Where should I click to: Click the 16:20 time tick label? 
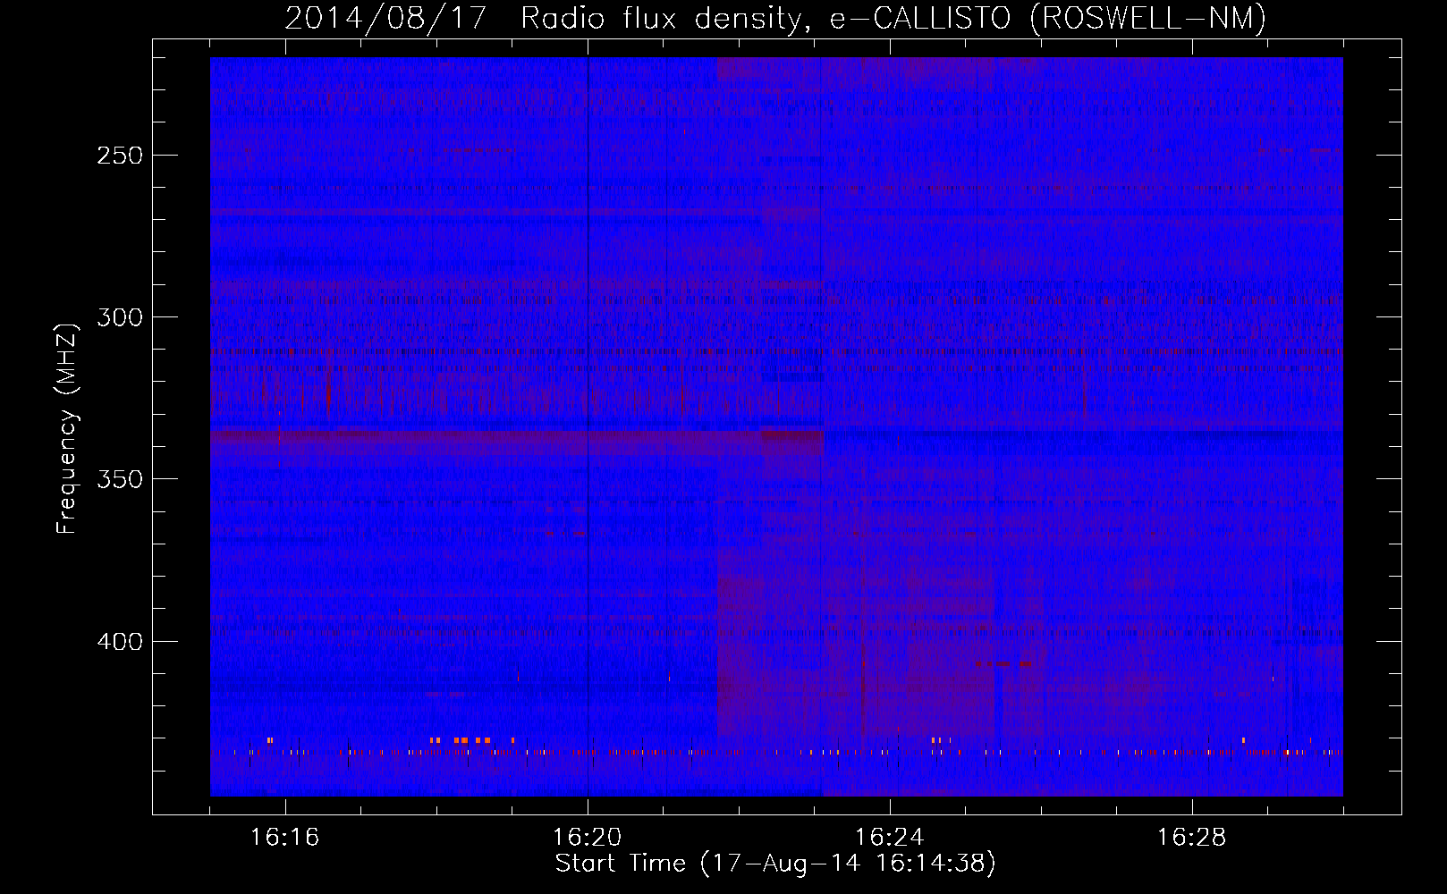pos(587,838)
